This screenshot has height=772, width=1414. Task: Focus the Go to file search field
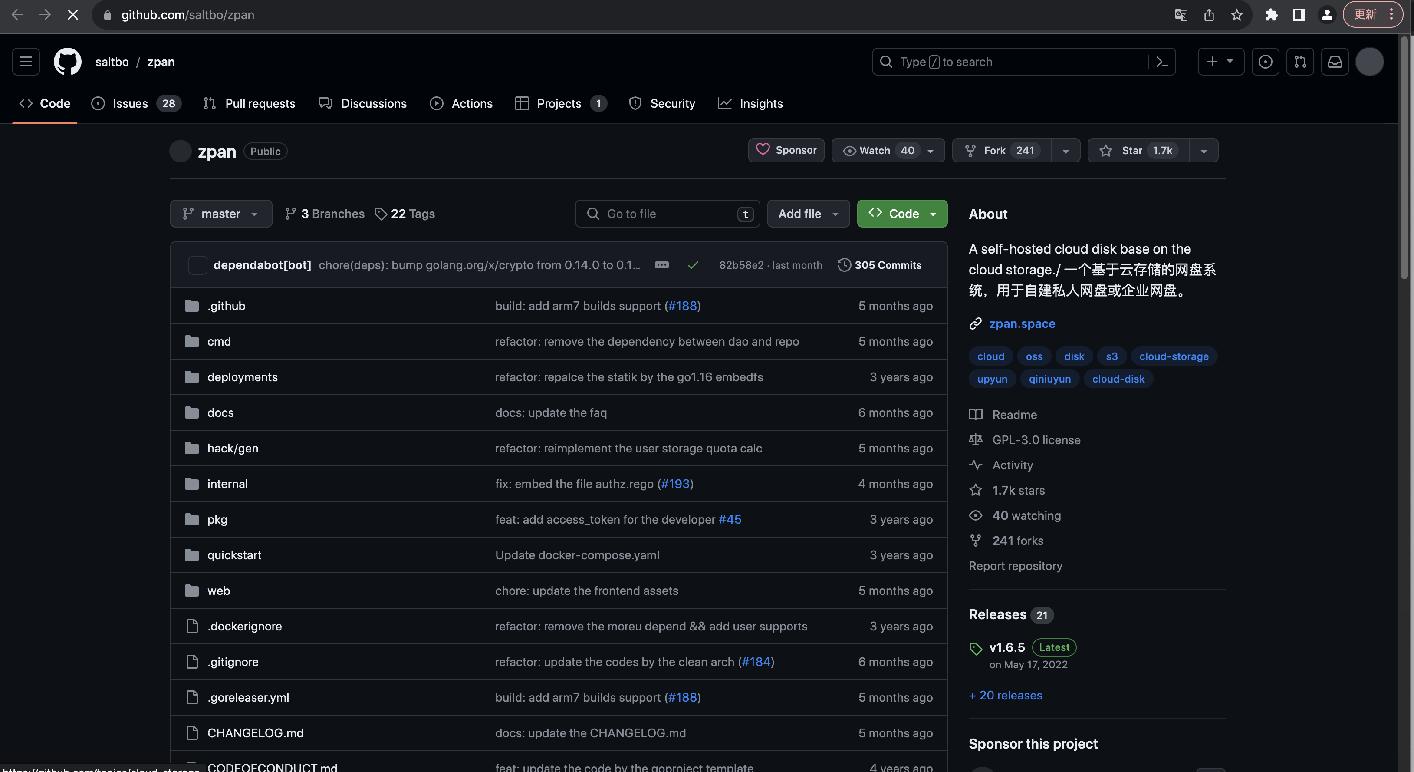667,214
